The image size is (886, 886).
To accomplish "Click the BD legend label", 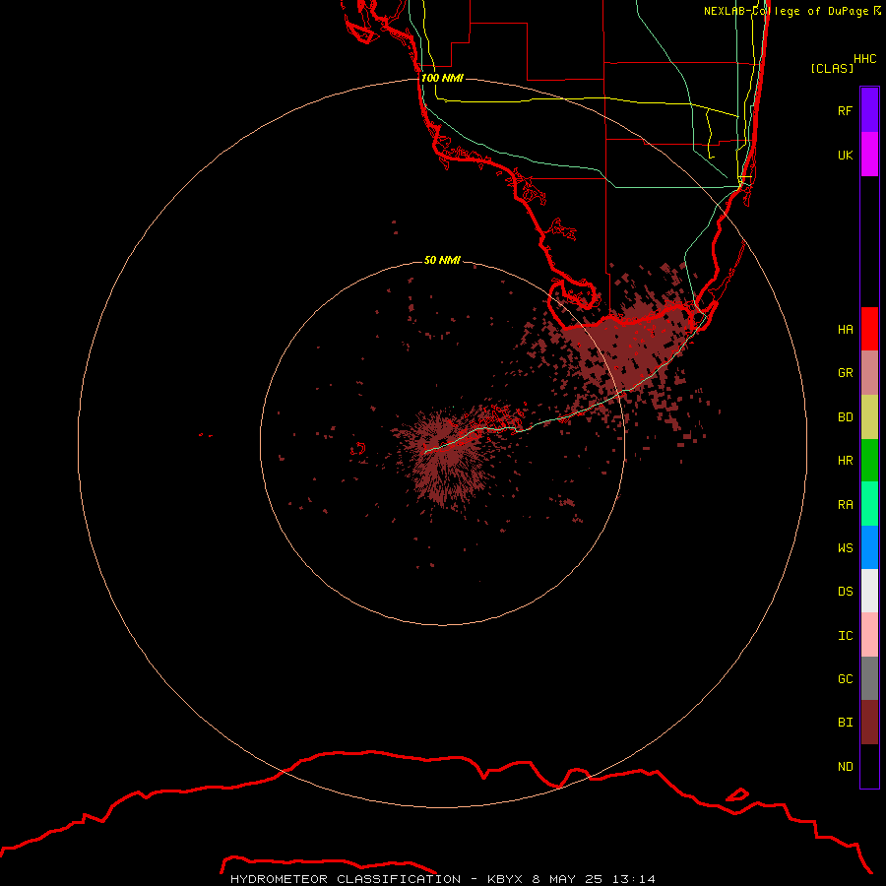I will click(x=845, y=417).
